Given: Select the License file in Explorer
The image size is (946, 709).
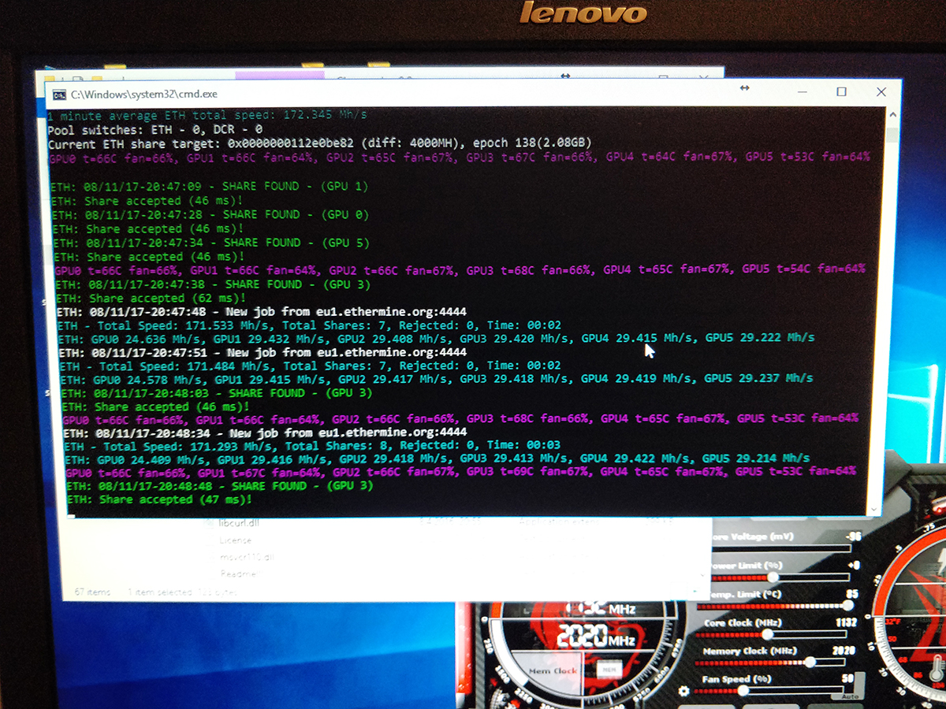Looking at the screenshot, I should point(236,540).
